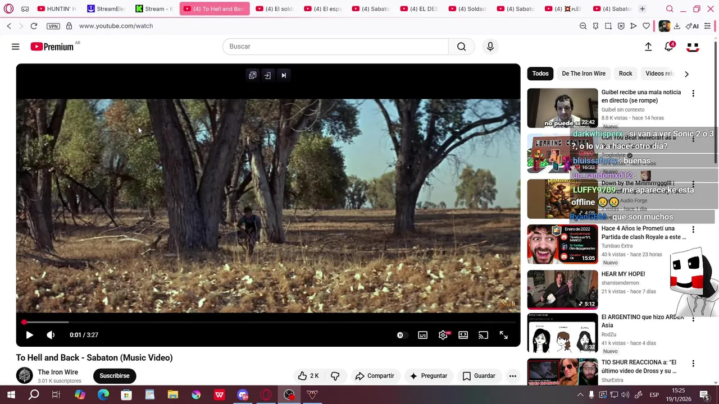Start voice search with microphone
This screenshot has height=404, width=719.
(x=490, y=47)
